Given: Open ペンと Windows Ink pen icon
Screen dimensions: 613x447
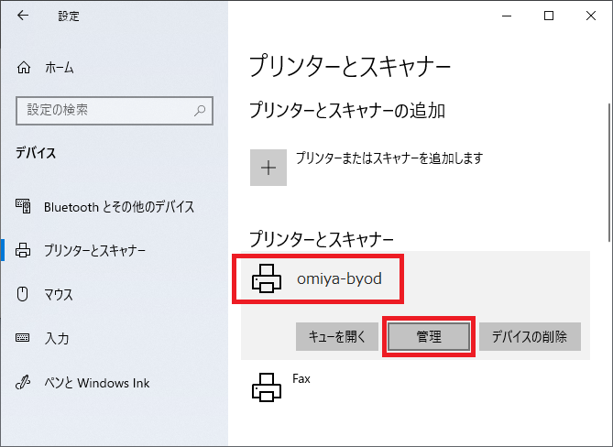Looking at the screenshot, I should 25,383.
